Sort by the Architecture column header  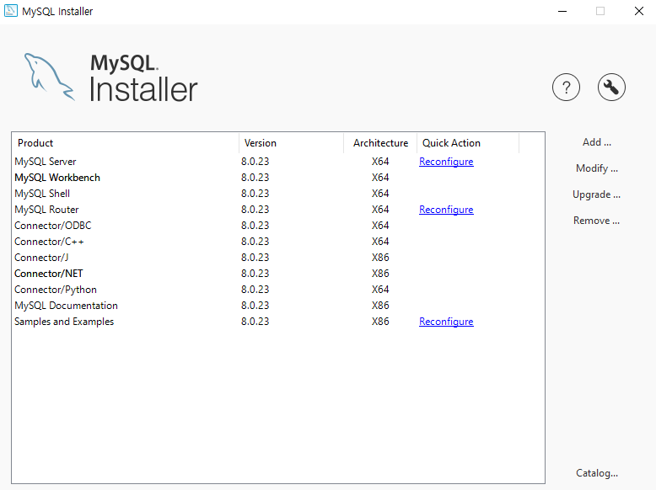point(380,143)
